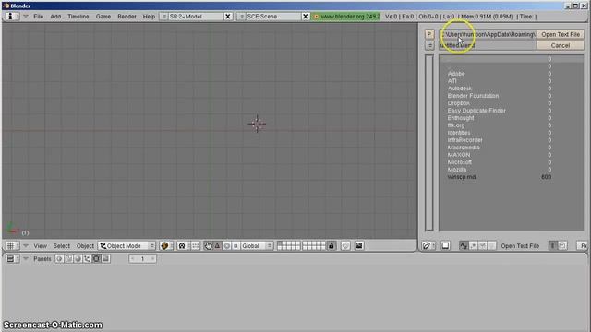
Task: Click the directory path input field
Action: [488, 34]
